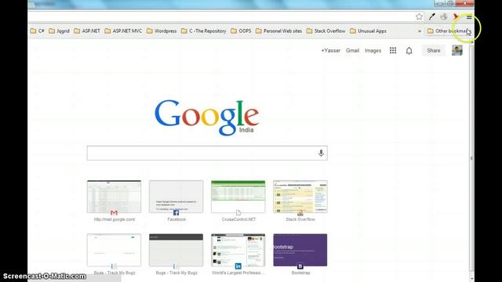Open the ASP.NET bookmarks folder
Screen dimensions: 502x282
(x=87, y=31)
